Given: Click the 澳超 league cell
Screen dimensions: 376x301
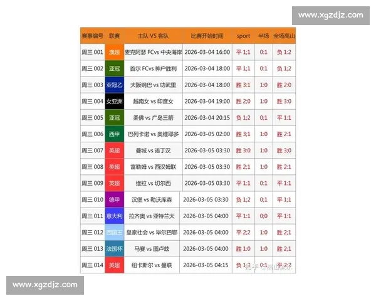Looking at the screenshot, I should 115,52.
